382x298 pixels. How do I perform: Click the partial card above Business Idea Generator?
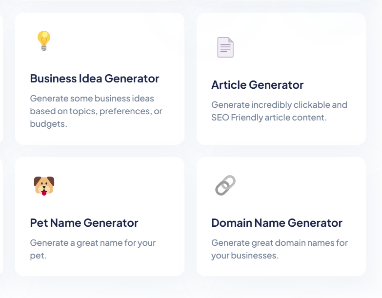pos(100,0)
